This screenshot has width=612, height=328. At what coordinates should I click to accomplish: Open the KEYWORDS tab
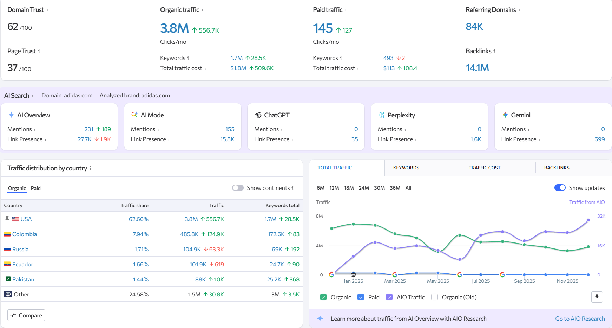(x=406, y=168)
